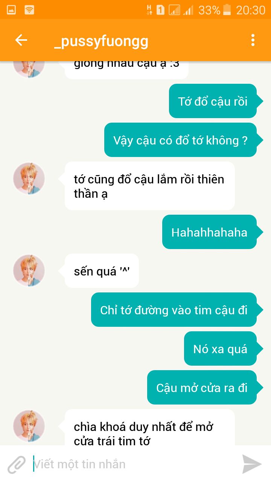The height and width of the screenshot is (483, 271).
Task: Tap the battery icon in status bar
Action: (x=227, y=9)
